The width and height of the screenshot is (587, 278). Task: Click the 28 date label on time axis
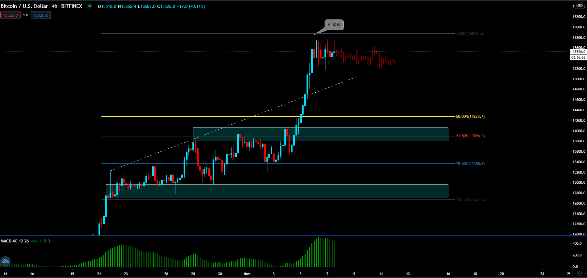193,274
